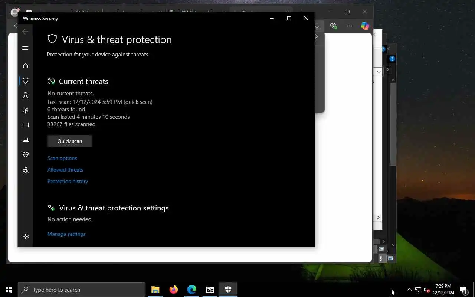
Task: Click Virus & threat protection settings heading
Action: point(114,208)
